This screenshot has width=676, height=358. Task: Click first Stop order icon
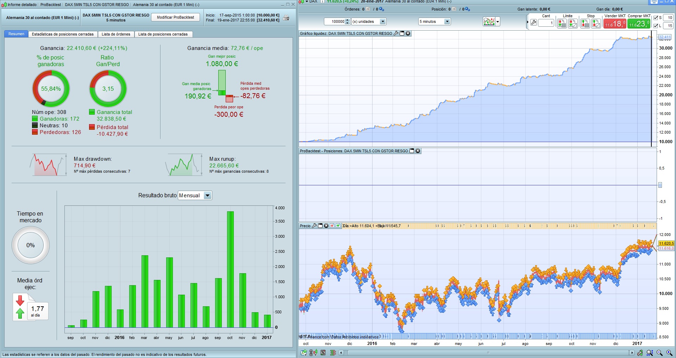click(x=585, y=24)
